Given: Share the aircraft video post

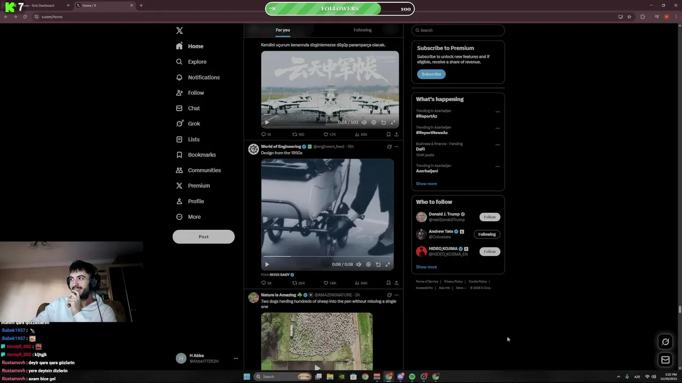Looking at the screenshot, I should (x=396, y=135).
